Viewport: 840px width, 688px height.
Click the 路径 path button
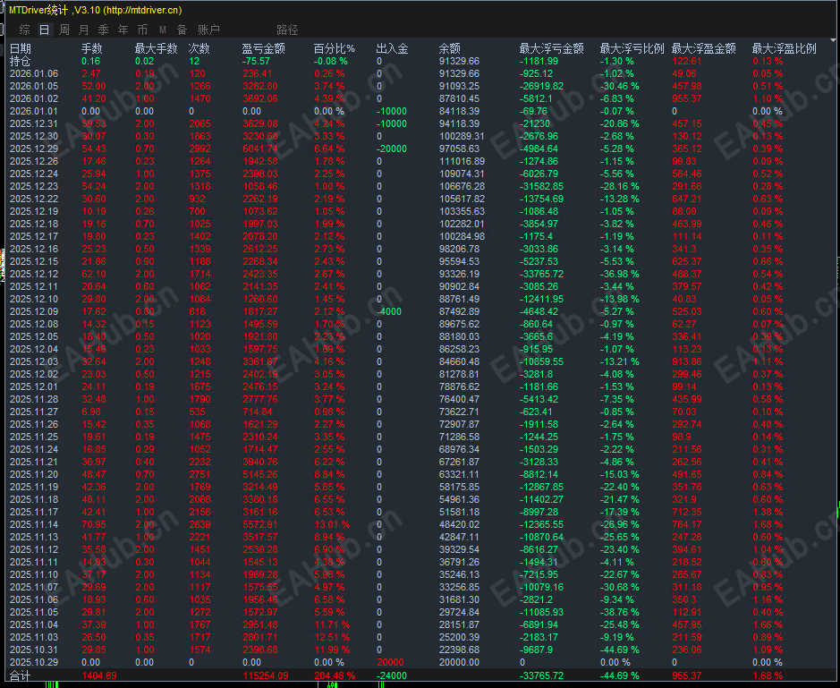(287, 30)
